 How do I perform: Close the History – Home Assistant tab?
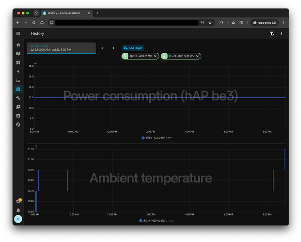point(89,13)
